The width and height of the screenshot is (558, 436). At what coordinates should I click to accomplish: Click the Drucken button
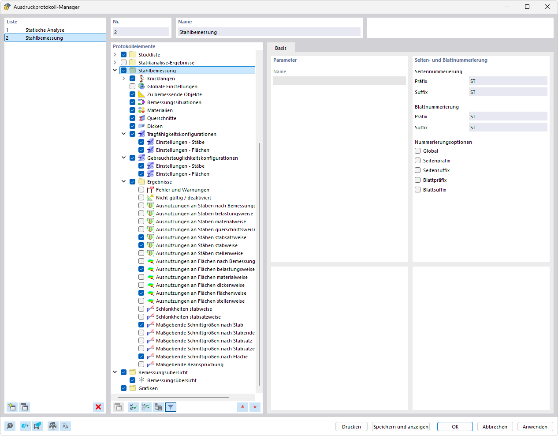(x=351, y=427)
